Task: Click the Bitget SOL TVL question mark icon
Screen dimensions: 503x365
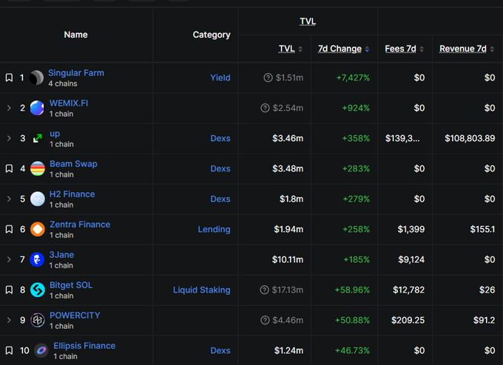Action: point(264,290)
